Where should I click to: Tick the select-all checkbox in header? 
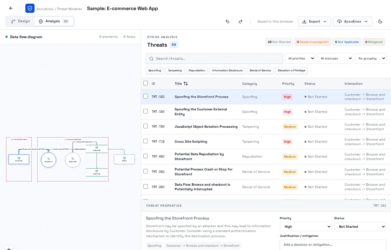coord(146,83)
